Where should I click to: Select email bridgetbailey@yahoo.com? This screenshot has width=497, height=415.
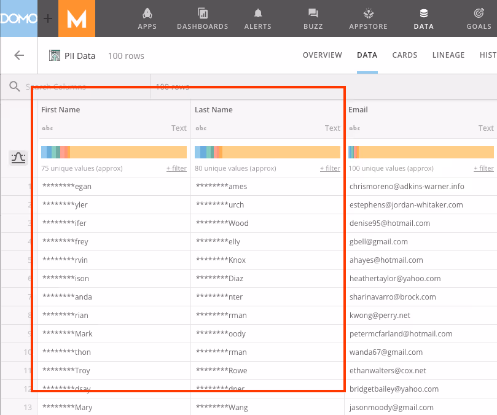394,389
